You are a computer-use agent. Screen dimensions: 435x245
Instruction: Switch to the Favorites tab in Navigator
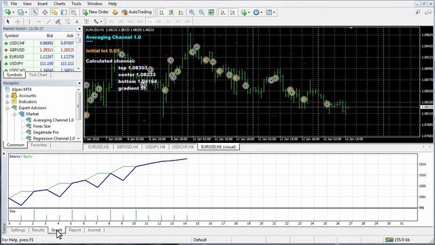pos(39,145)
